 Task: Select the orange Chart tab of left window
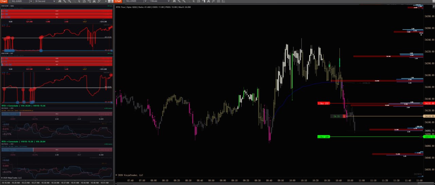pos(4,1)
